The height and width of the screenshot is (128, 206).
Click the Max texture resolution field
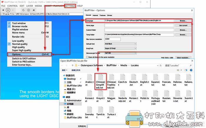tap(112, 39)
